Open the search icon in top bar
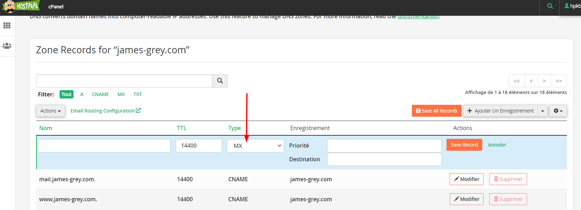Viewport: 581px width, 210px height. (550, 6)
